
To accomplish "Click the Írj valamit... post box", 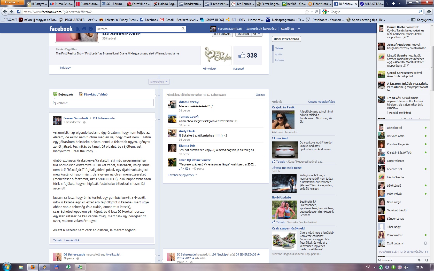I will 102,103.
